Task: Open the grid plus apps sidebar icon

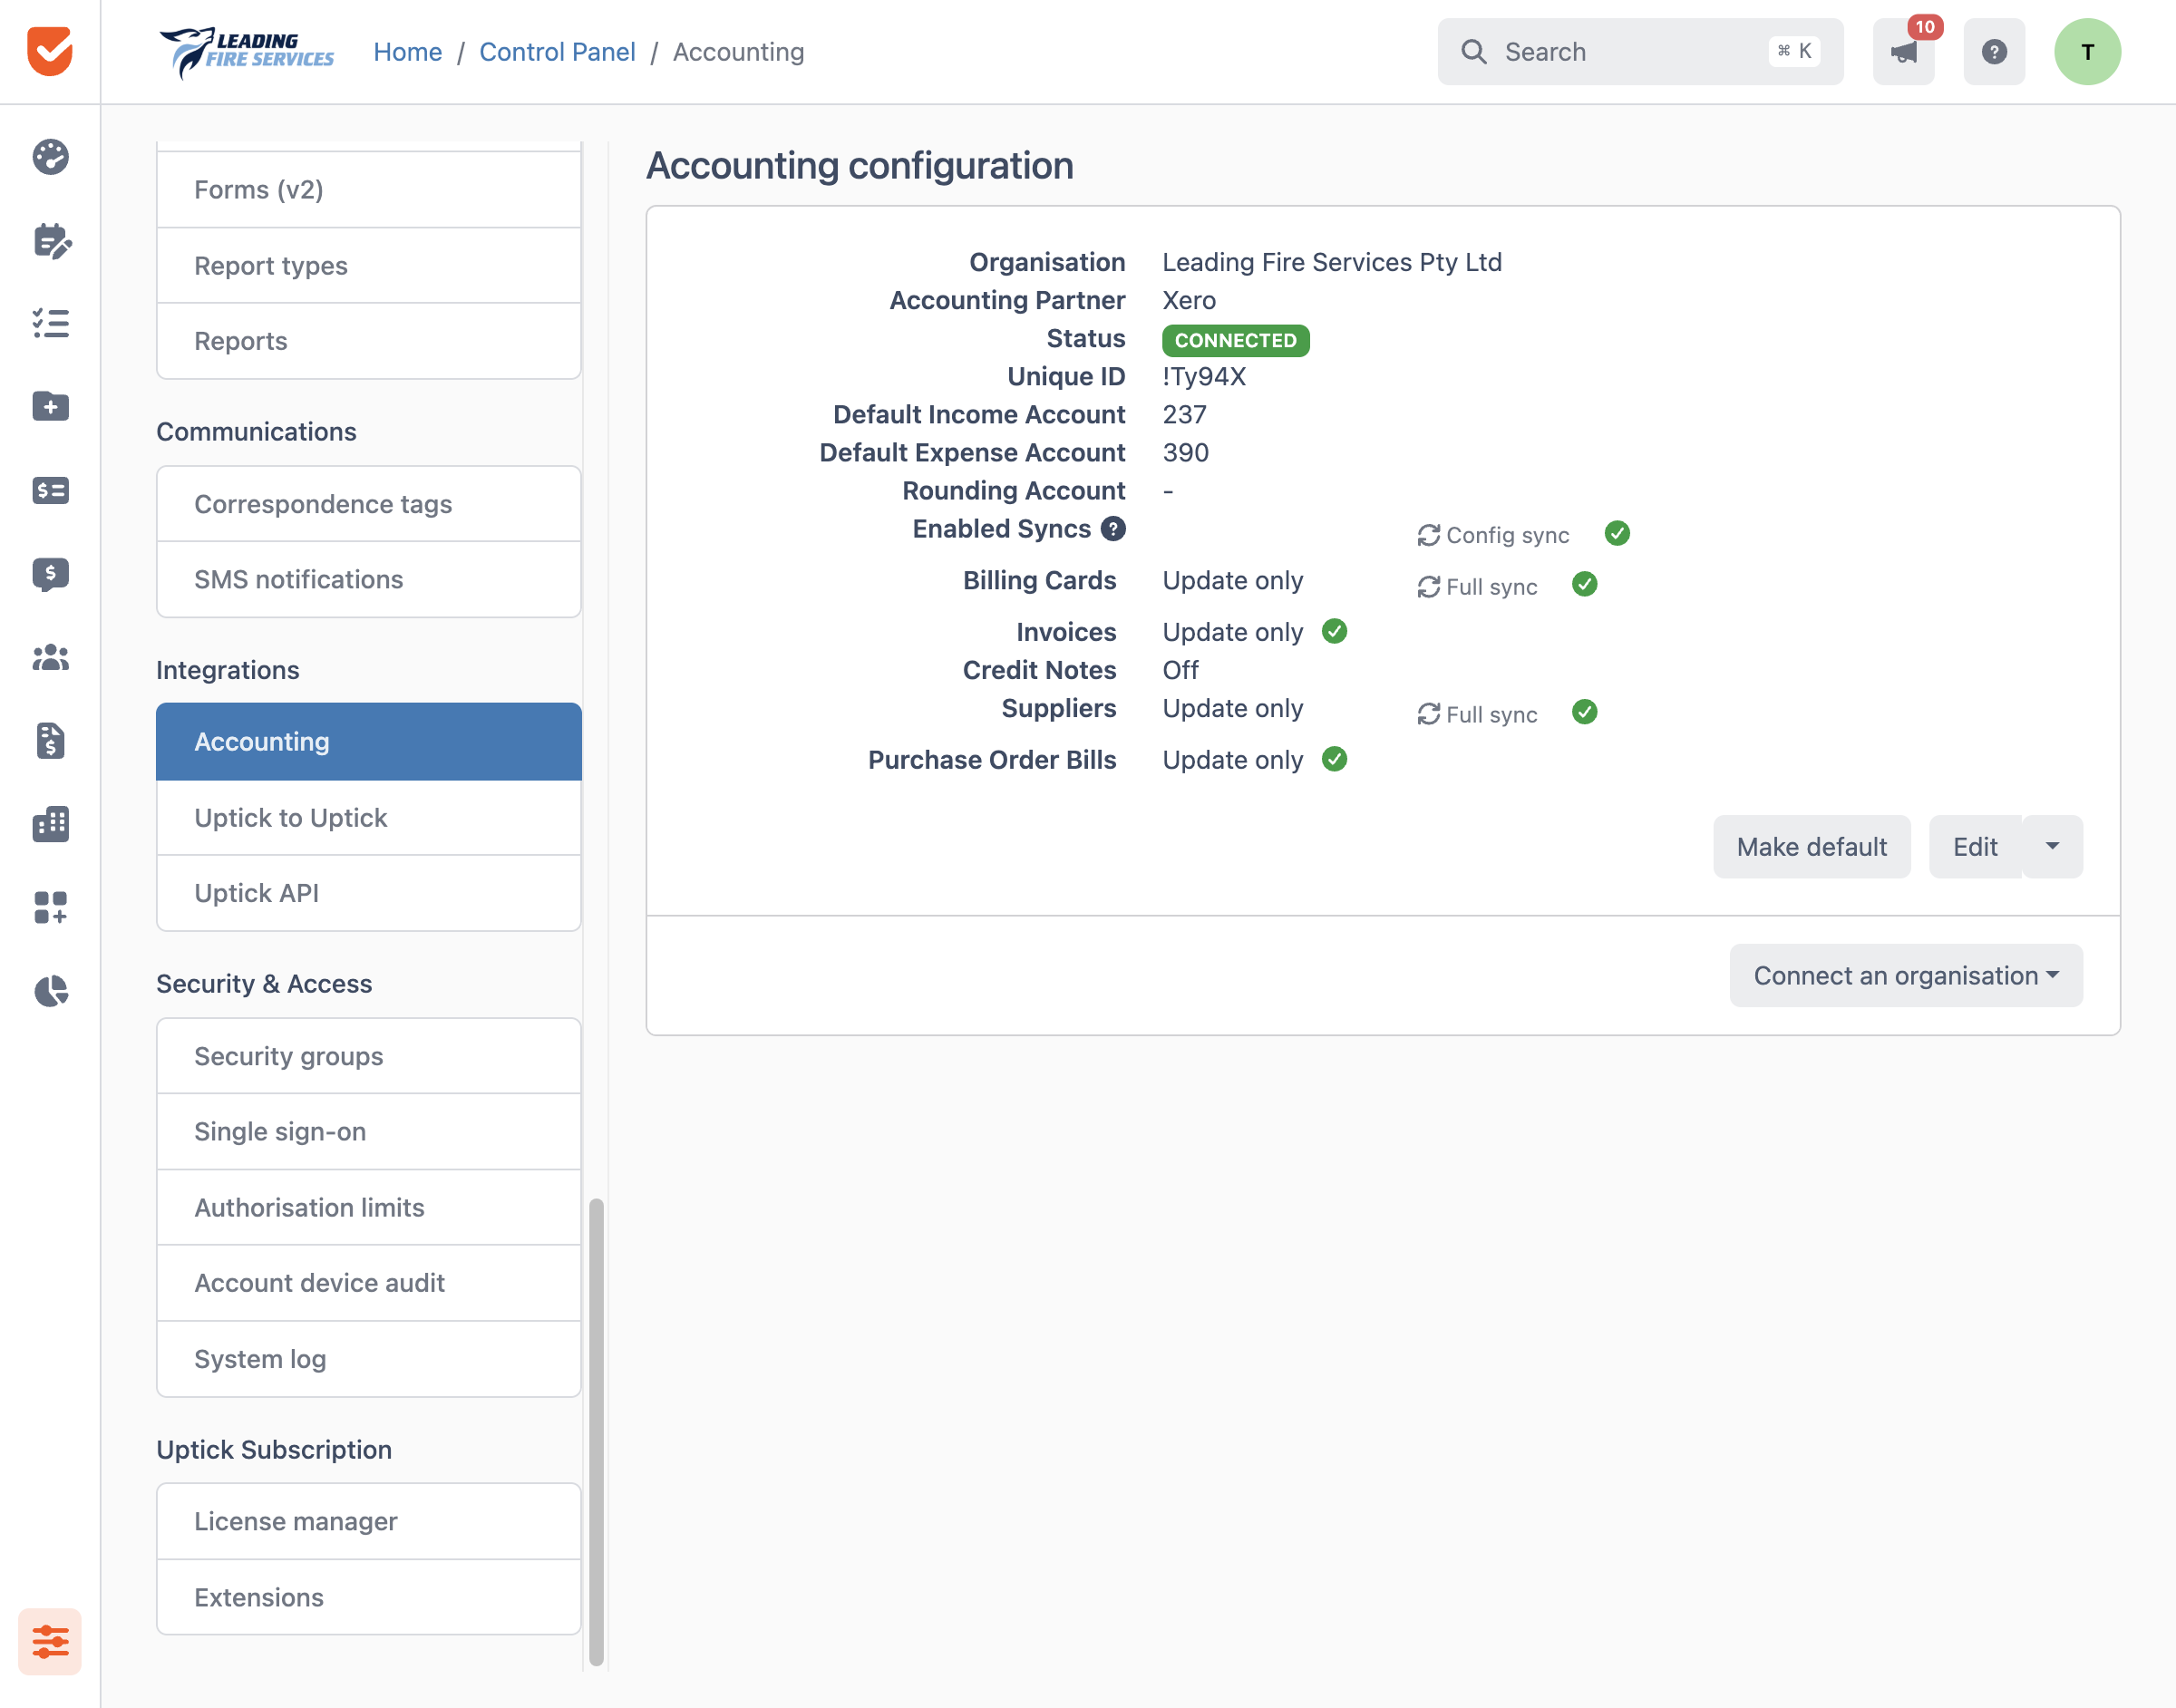Action: 50,907
